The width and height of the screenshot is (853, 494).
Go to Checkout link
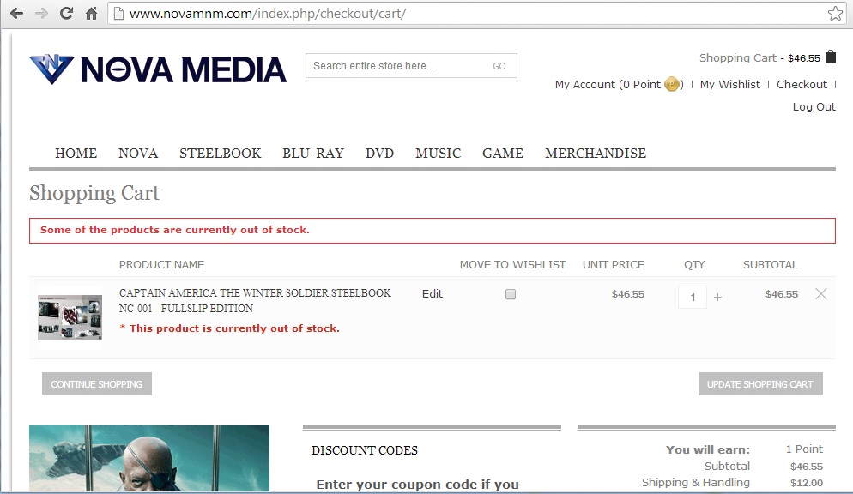pyautogui.click(x=802, y=85)
